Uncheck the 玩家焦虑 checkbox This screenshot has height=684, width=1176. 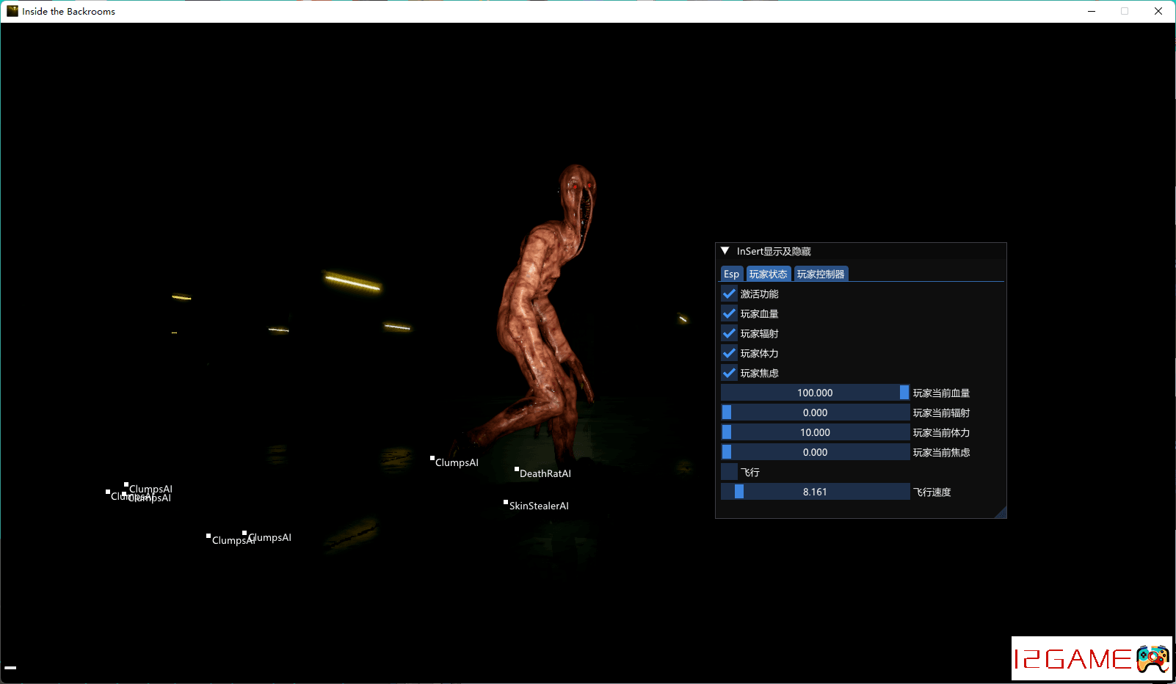[x=729, y=373]
